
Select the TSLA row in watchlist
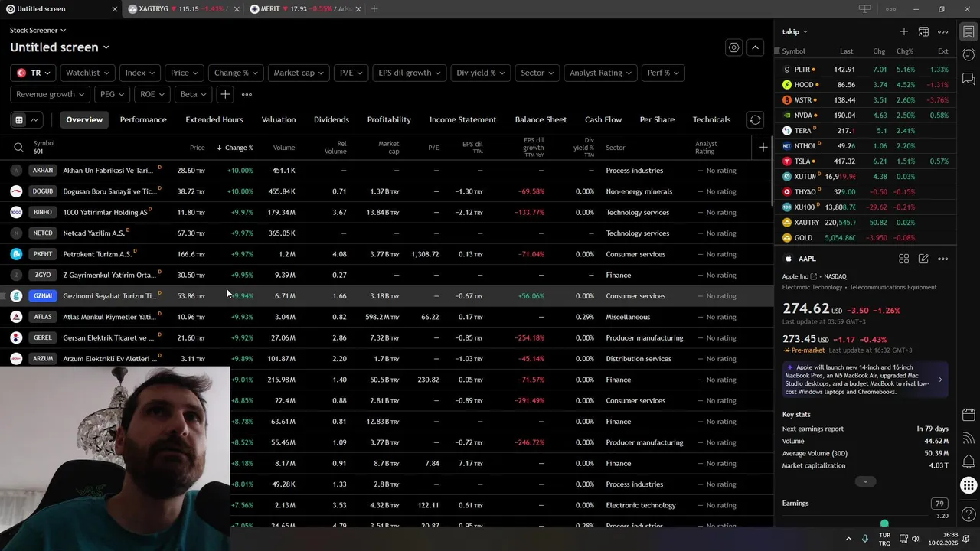coord(865,161)
